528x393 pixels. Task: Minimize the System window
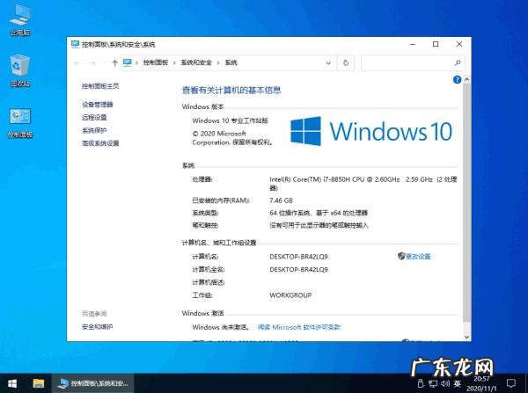[x=413, y=44]
